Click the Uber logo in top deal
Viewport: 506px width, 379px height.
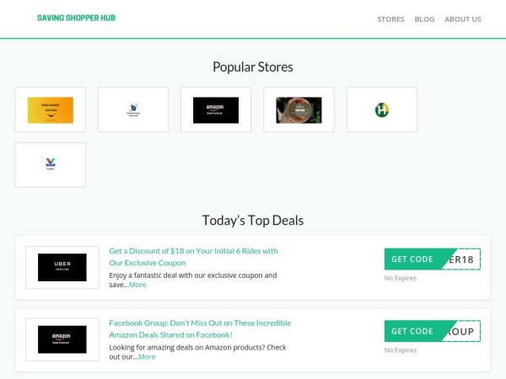pos(62,267)
